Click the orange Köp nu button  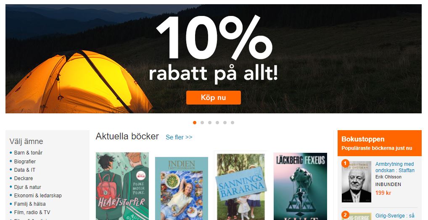(214, 97)
